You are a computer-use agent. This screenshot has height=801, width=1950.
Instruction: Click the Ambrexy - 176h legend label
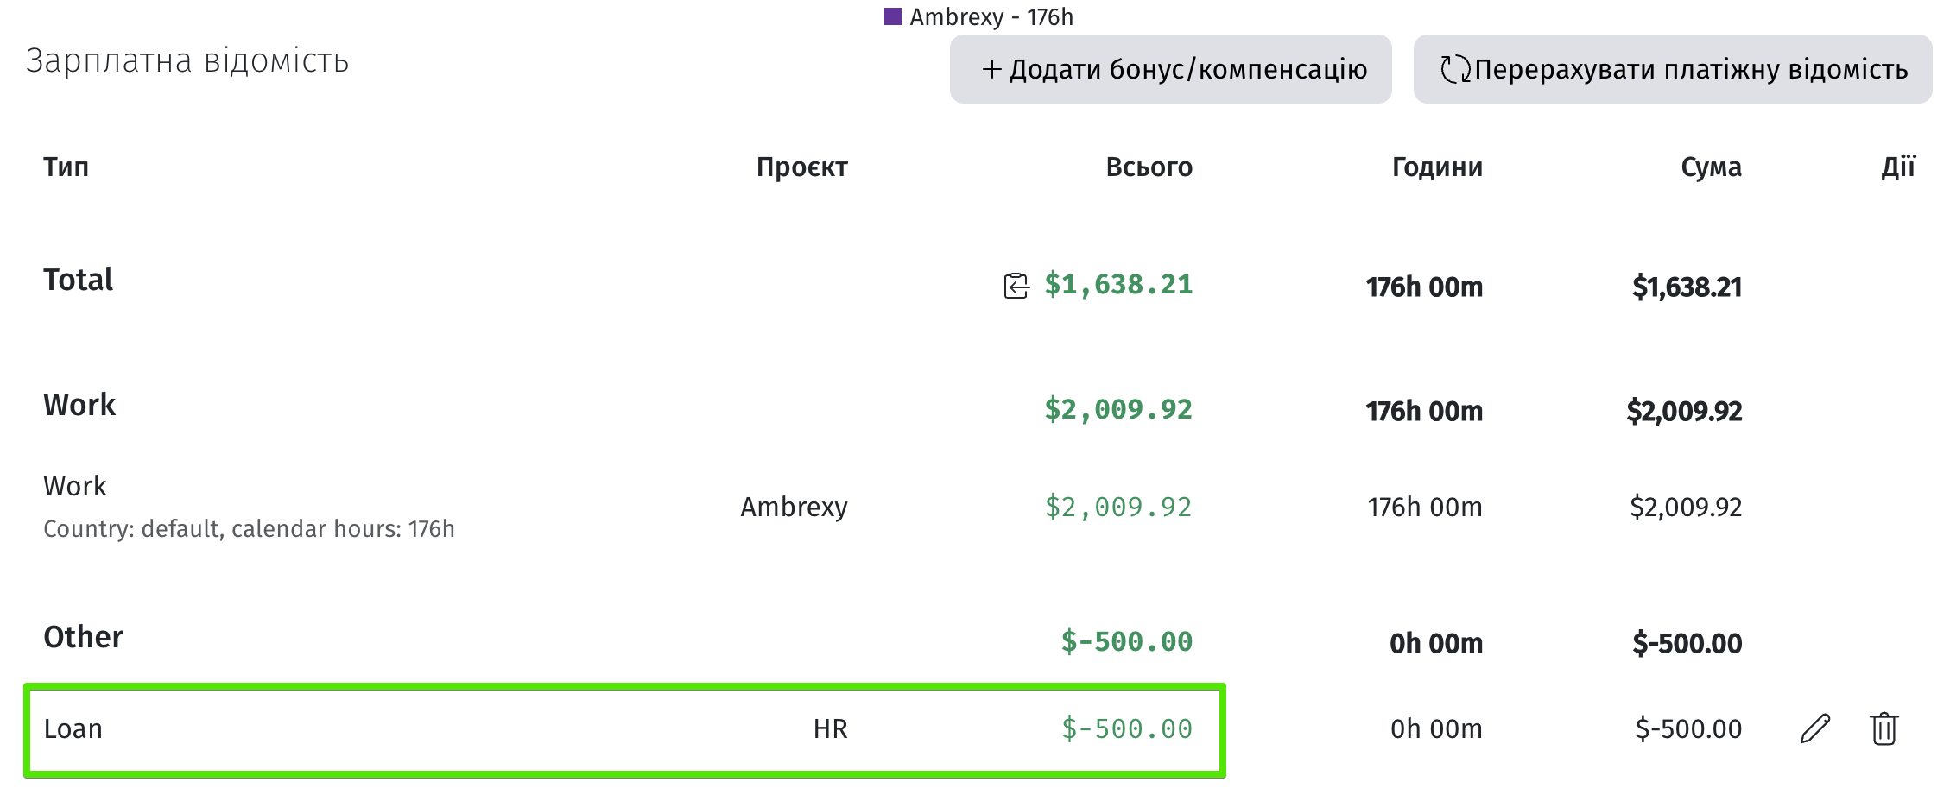(x=991, y=16)
